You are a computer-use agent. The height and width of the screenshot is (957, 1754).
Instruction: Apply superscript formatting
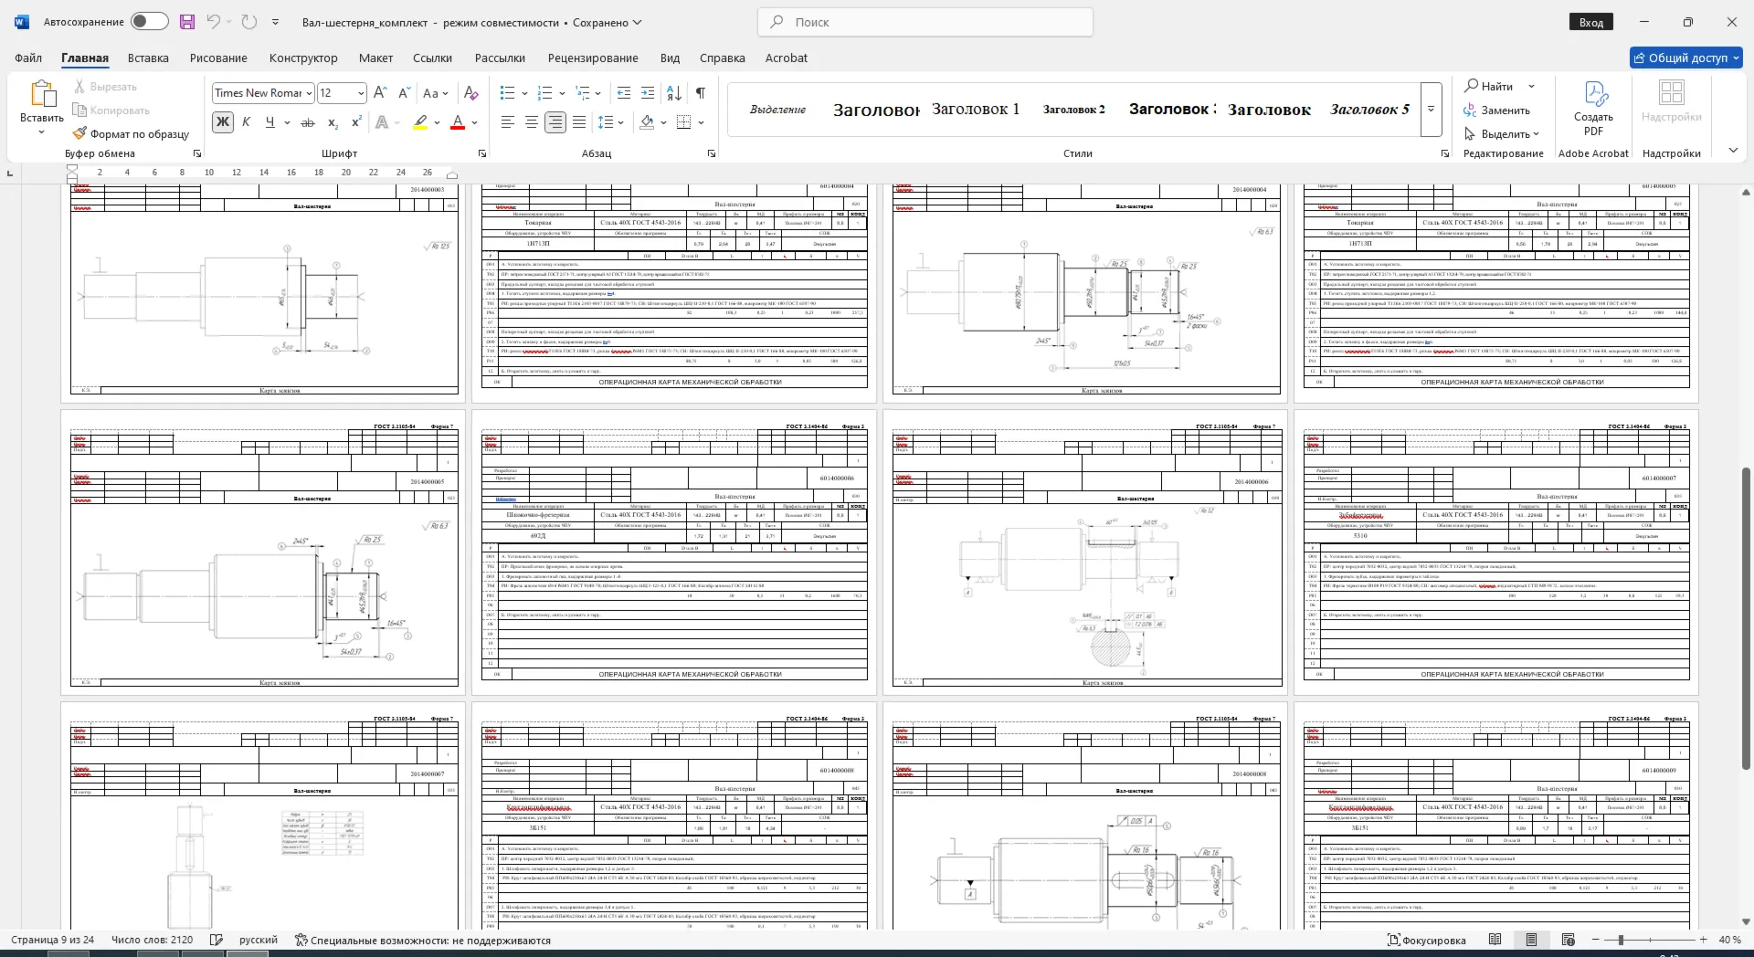pyautogui.click(x=356, y=122)
